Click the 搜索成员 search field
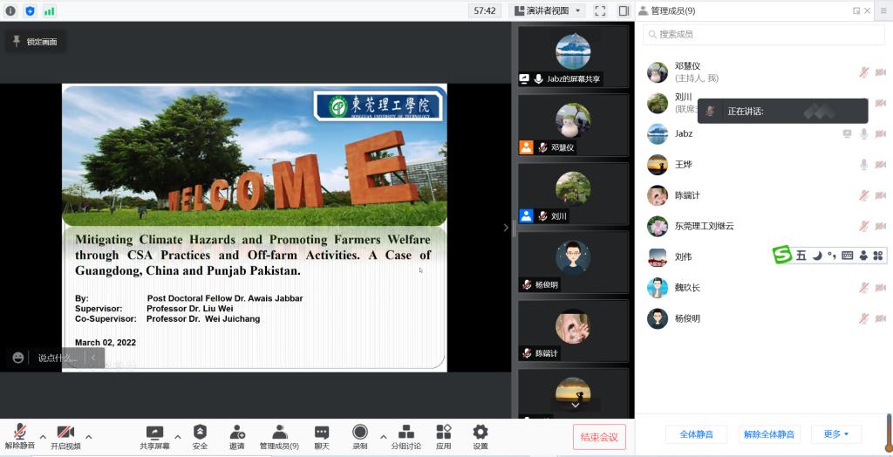 click(x=763, y=34)
